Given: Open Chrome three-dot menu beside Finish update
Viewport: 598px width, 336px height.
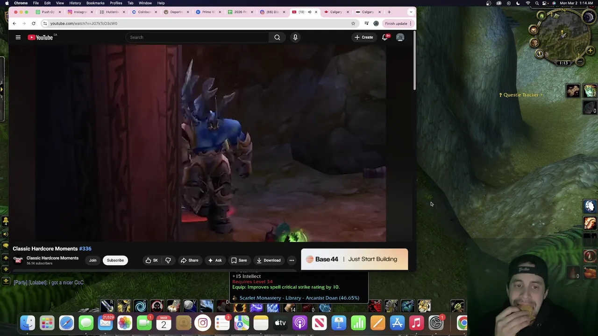Looking at the screenshot, I should 411,23.
